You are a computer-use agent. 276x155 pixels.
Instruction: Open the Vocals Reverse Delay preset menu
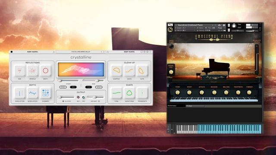tap(81, 52)
